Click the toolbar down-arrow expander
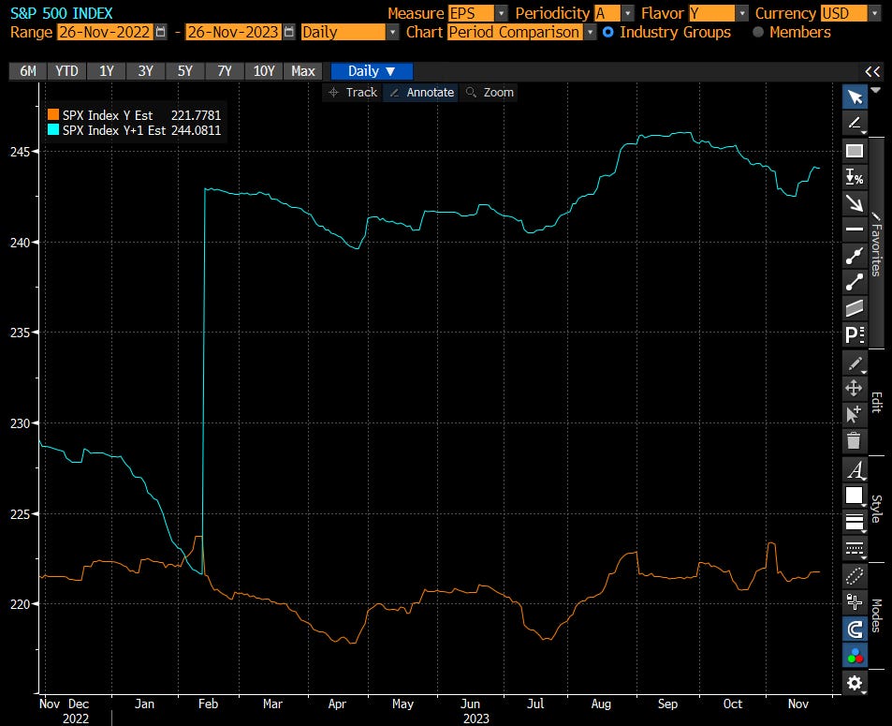Screen dimensions: 892x726 pyautogui.click(x=876, y=90)
